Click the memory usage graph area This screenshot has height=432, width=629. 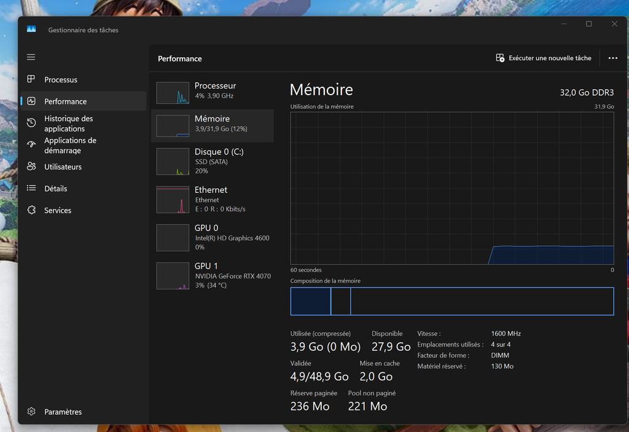tap(451, 188)
